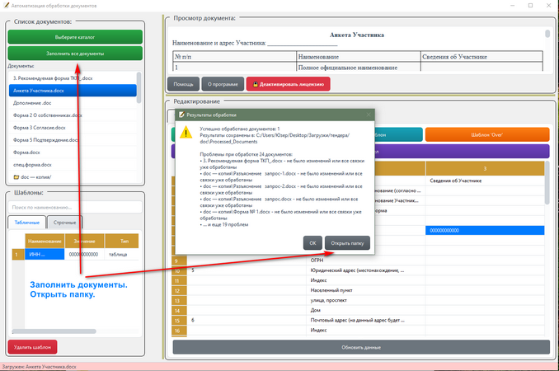Switch to the 'Строчные' templates tab
Screen dimensions: 559x371
64,223
